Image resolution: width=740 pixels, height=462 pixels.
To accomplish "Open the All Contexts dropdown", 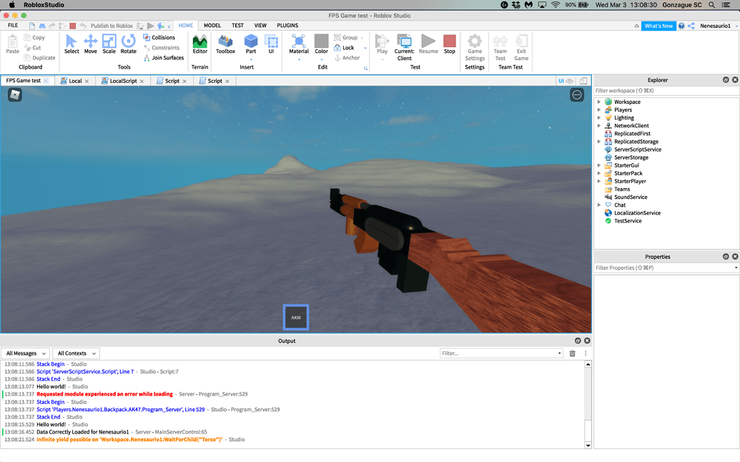I will pyautogui.click(x=76, y=353).
